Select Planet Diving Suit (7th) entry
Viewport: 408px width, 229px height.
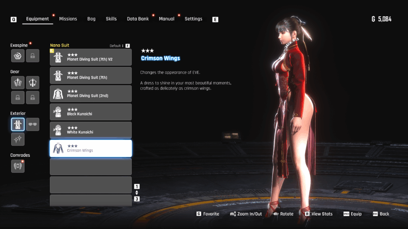(x=90, y=75)
